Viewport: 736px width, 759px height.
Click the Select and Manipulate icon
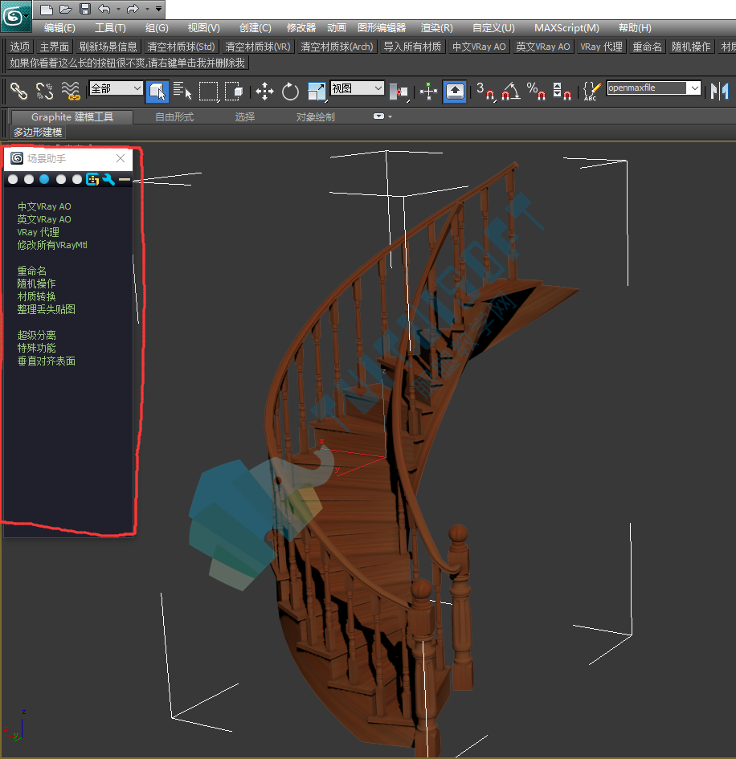click(428, 91)
